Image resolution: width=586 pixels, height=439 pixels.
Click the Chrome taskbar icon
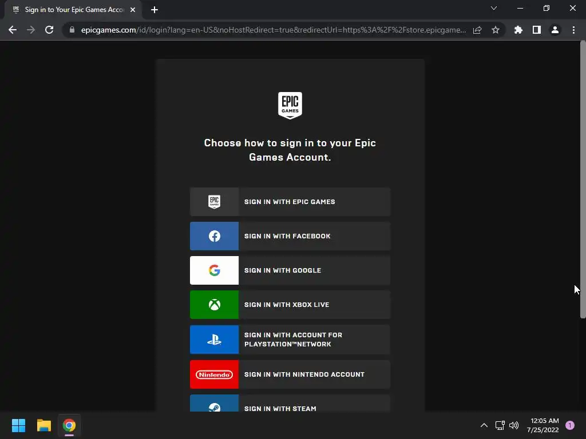click(x=69, y=425)
